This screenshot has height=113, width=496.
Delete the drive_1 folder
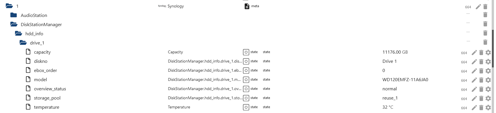coord(485,42)
